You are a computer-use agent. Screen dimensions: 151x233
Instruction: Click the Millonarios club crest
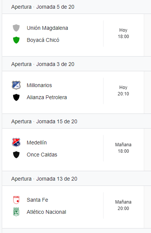16,85
